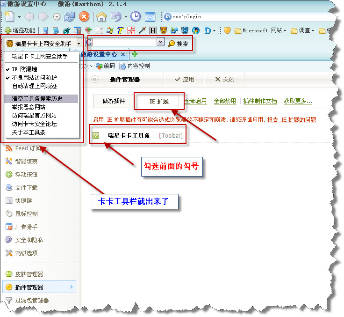The image size is (344, 317).
Task: Open 广告猎手 settings in sidebar
Action: click(x=21, y=227)
